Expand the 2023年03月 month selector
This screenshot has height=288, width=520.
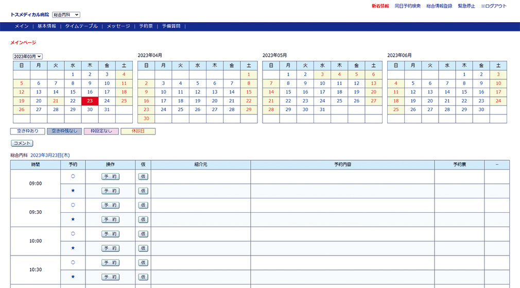27,56
